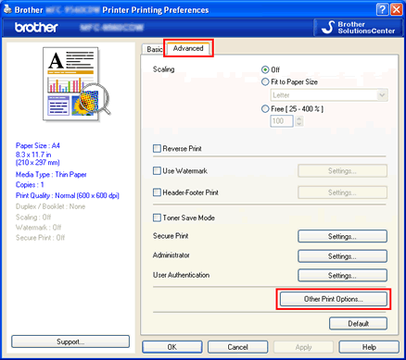Enable the Use Watermark checkbox
Screen dimensions: 406x360
(x=157, y=171)
